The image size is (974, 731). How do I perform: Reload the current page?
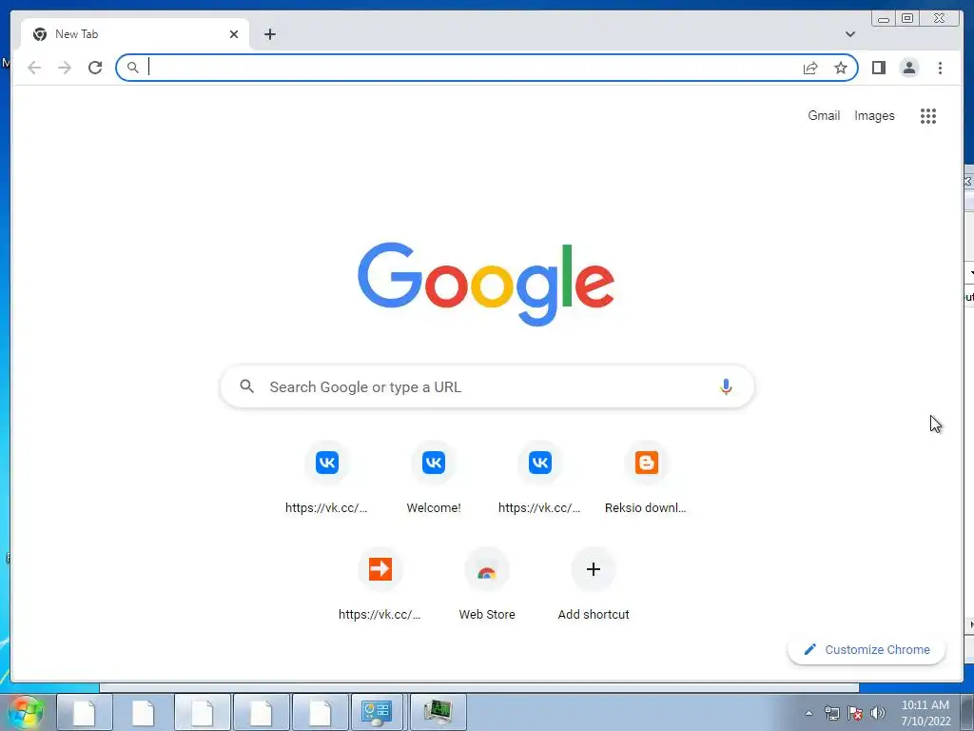pyautogui.click(x=95, y=68)
